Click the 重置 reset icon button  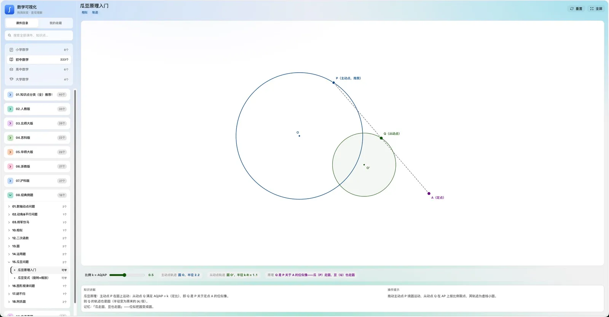572,9
